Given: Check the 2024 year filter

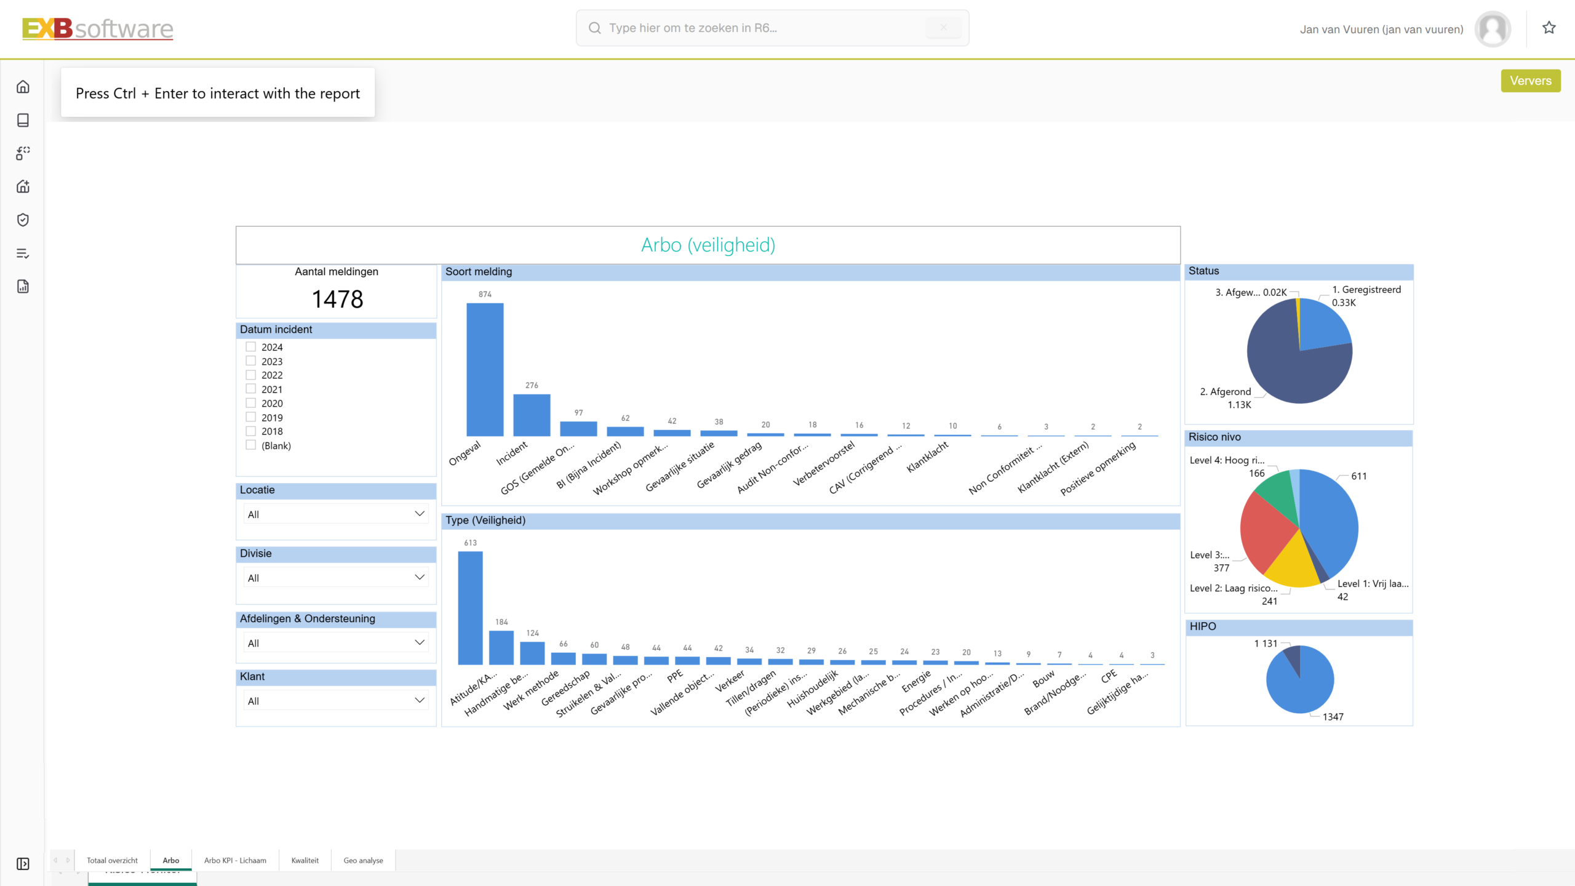Looking at the screenshot, I should point(251,346).
